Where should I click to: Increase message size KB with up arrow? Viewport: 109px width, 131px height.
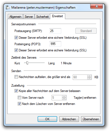coord(89,76)
